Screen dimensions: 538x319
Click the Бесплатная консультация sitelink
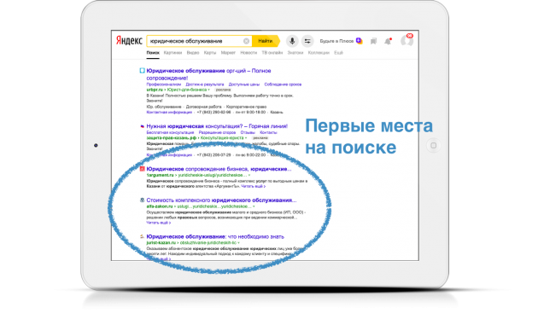170,132
